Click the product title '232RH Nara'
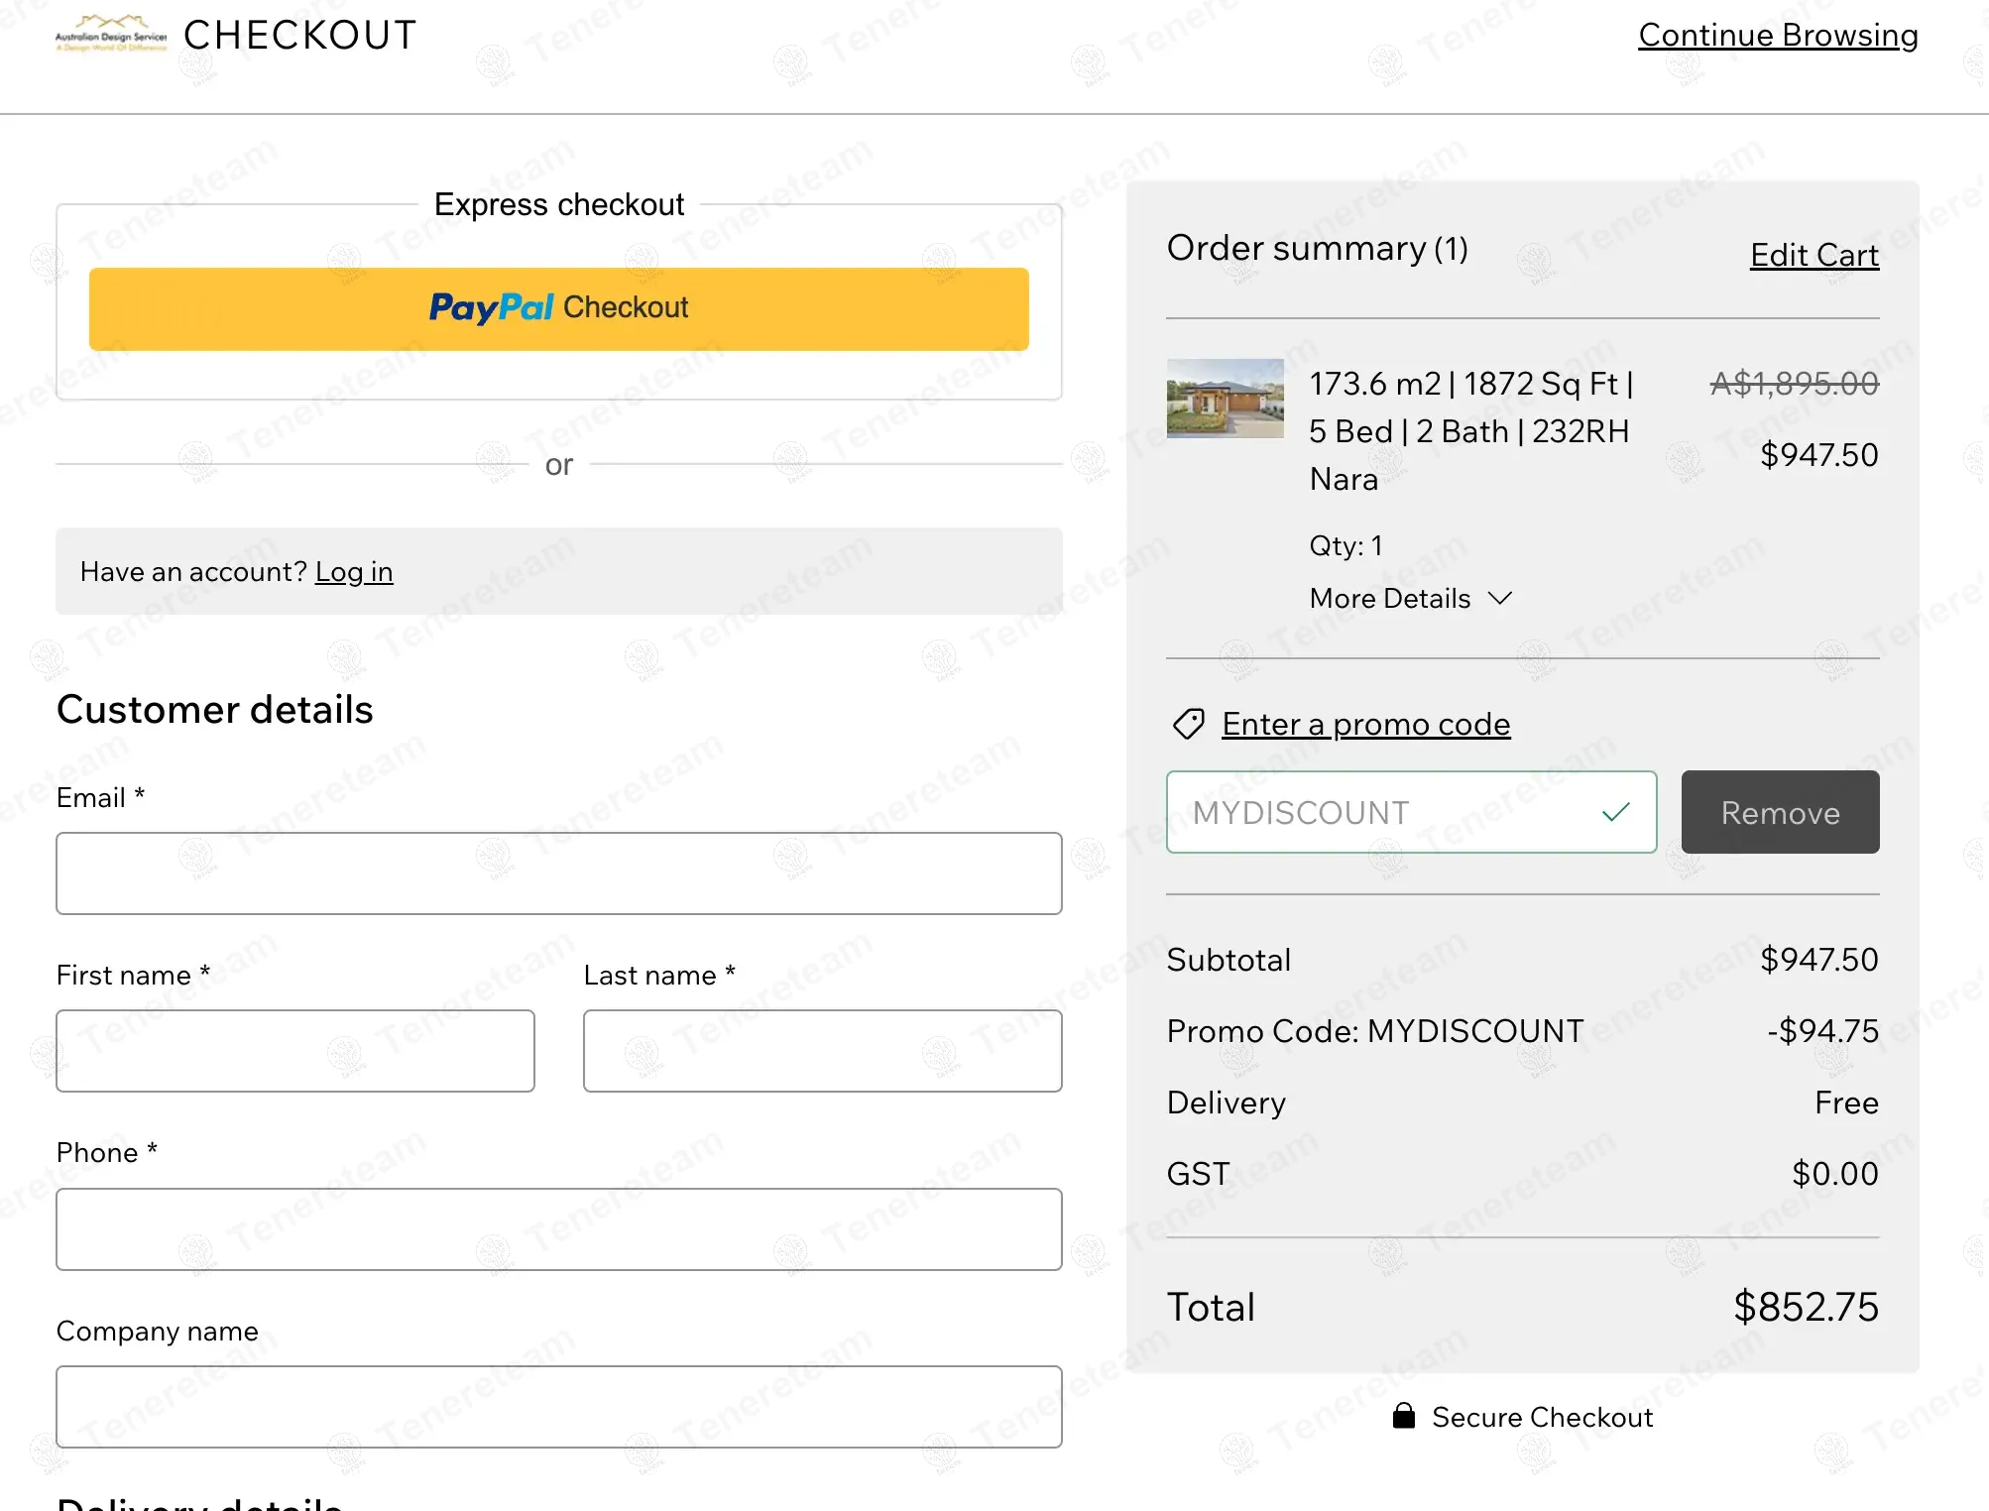Image resolution: width=1989 pixels, height=1511 pixels. click(x=1471, y=431)
